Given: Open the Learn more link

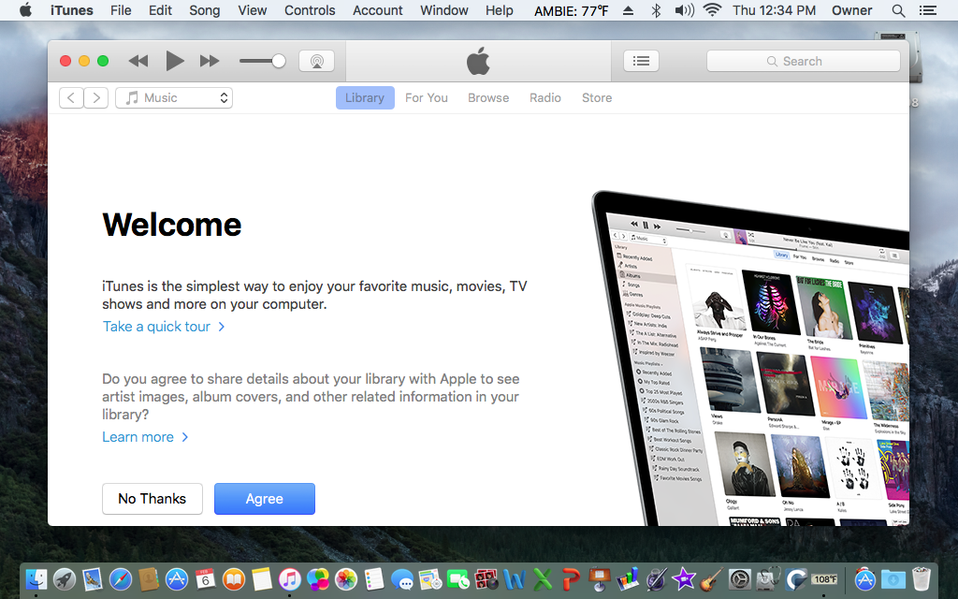Looking at the screenshot, I should point(145,437).
